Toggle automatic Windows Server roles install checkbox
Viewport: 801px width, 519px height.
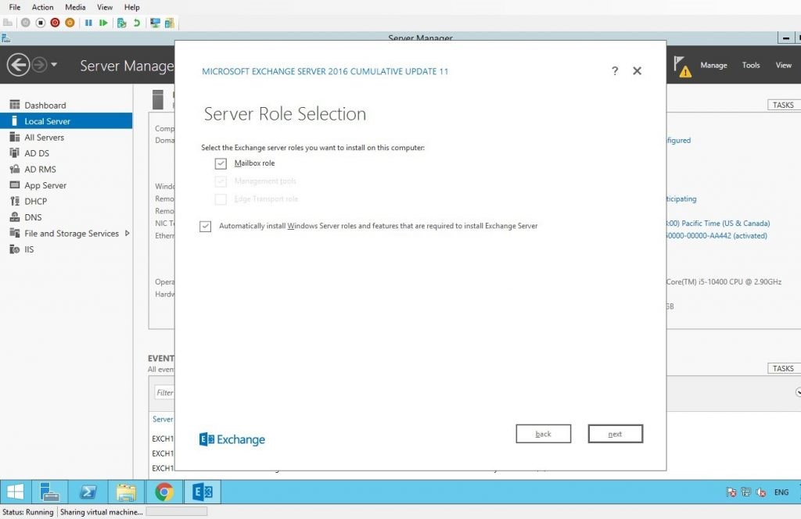tap(206, 226)
